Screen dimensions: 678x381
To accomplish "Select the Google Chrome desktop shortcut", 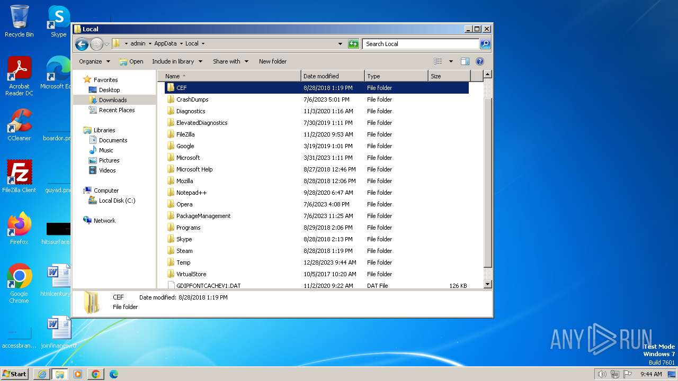I will point(19,284).
